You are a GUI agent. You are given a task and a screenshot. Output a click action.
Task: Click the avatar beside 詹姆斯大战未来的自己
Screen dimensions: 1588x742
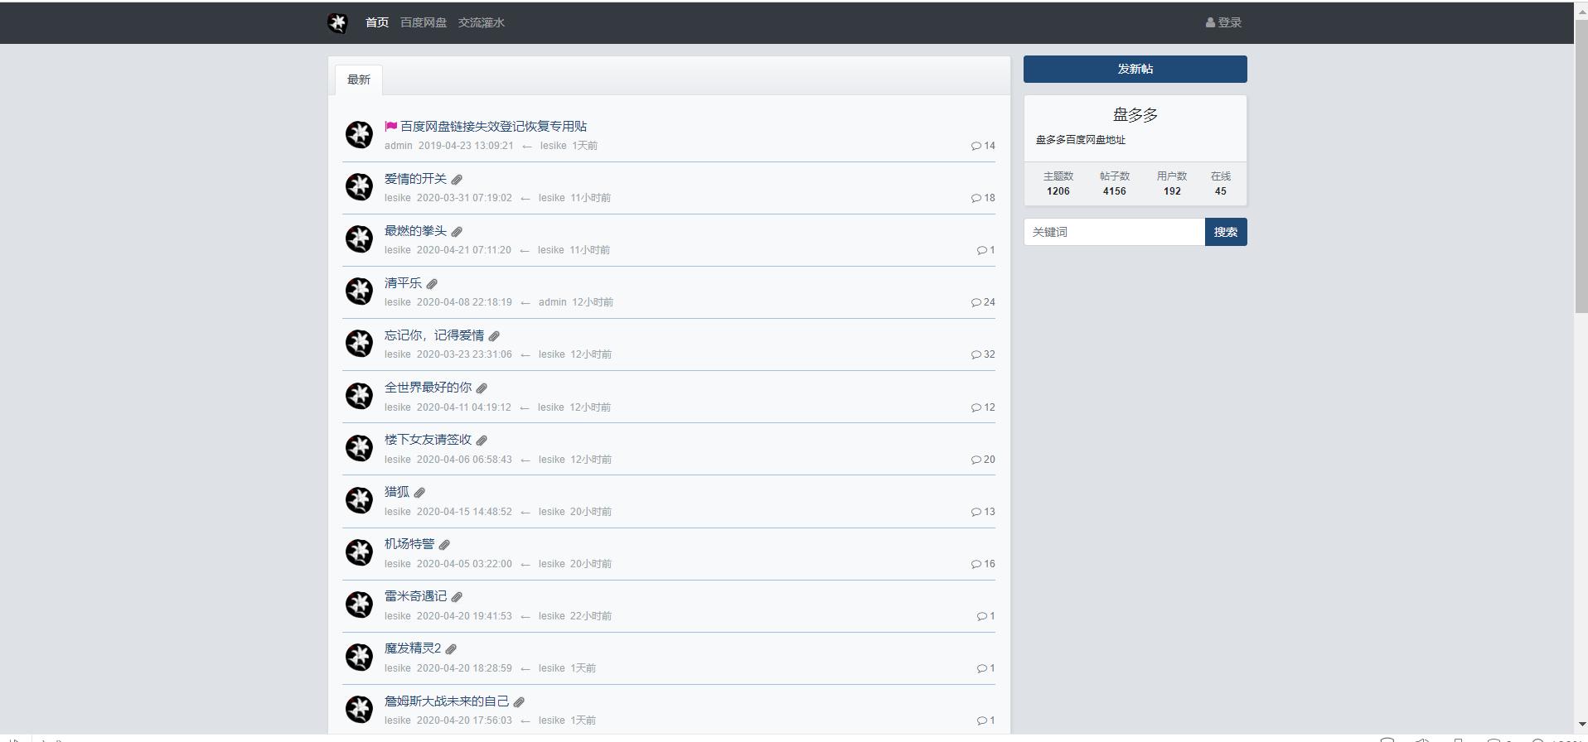coord(359,709)
